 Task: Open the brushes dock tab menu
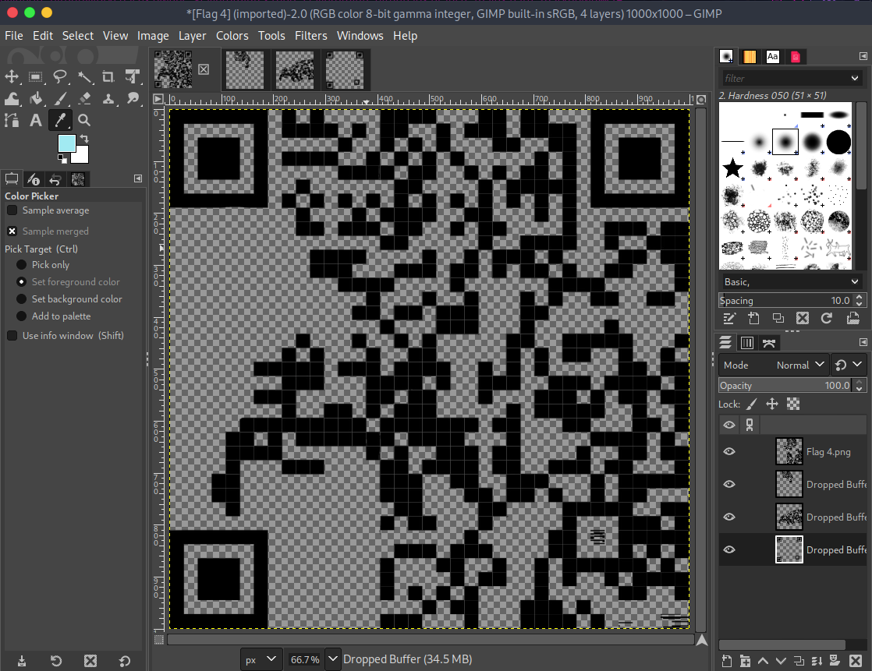tap(863, 56)
